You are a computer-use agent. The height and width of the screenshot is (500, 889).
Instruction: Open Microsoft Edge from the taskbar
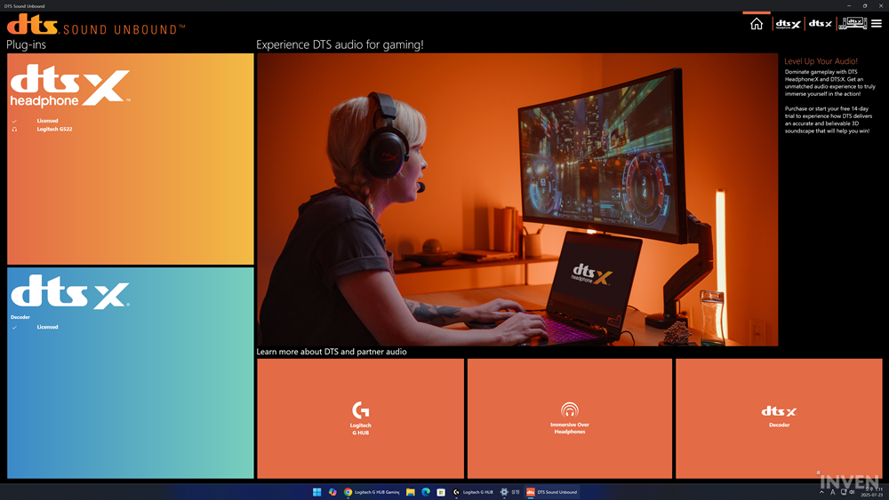(x=426, y=492)
